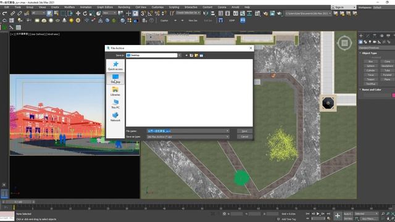Click the View Menu icon in dialog toolbar
The width and height of the screenshot is (395, 222).
(201, 55)
